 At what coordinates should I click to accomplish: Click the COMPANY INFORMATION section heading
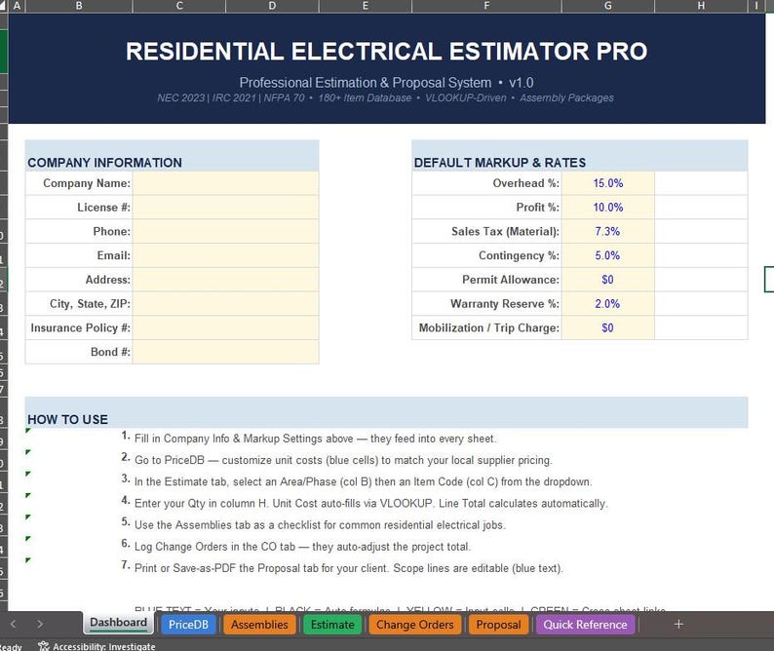pos(104,163)
